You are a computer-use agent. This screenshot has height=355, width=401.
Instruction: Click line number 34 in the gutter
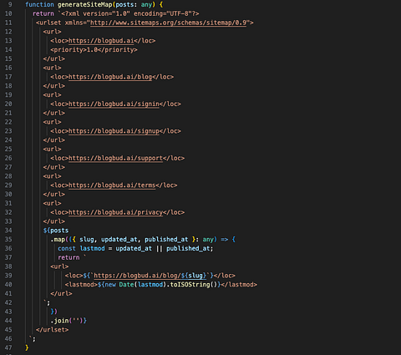(8, 231)
